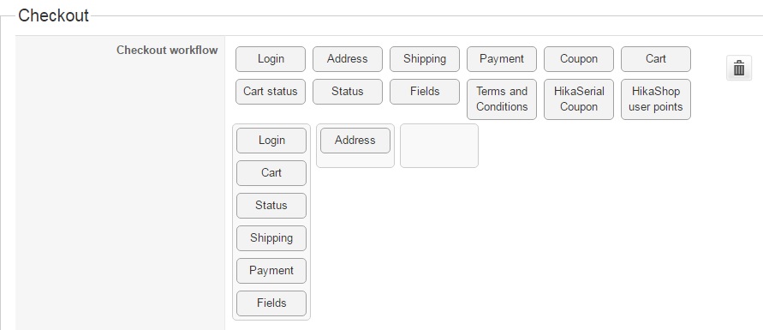The width and height of the screenshot is (763, 330).
Task: Select the Status block in second row
Action: pos(348,92)
